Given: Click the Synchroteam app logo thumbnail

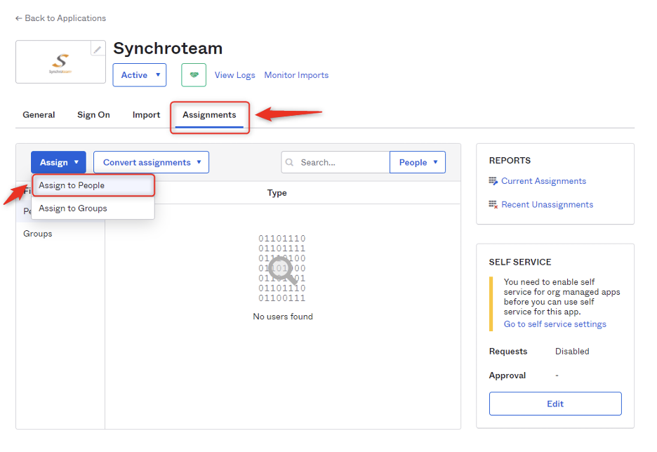Looking at the screenshot, I should click(x=60, y=62).
